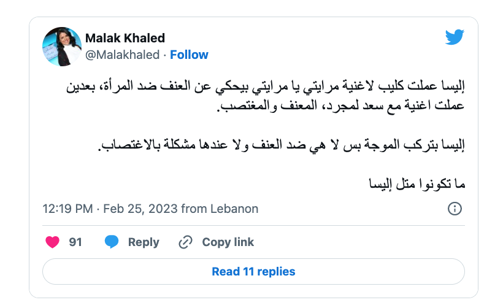
Task: Click the Feb 25, 2023 date
Action: pos(140,209)
